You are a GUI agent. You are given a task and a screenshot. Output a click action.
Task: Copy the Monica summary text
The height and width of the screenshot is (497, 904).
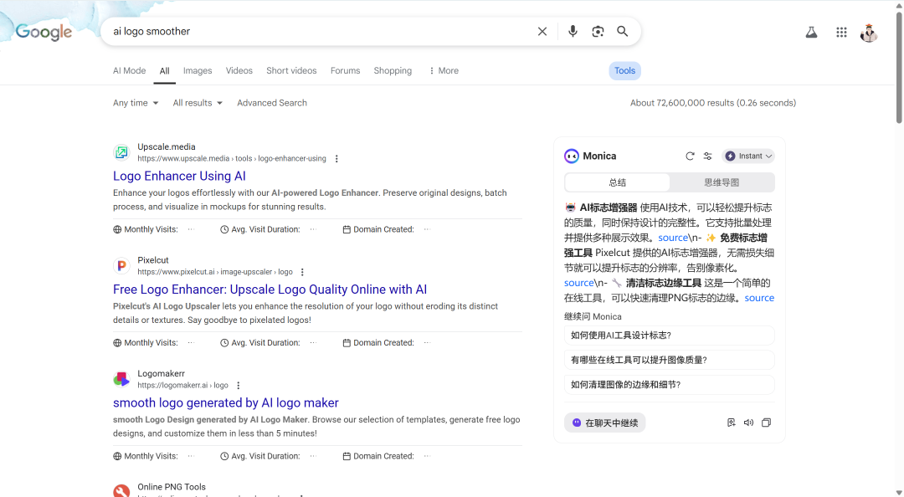pos(766,423)
